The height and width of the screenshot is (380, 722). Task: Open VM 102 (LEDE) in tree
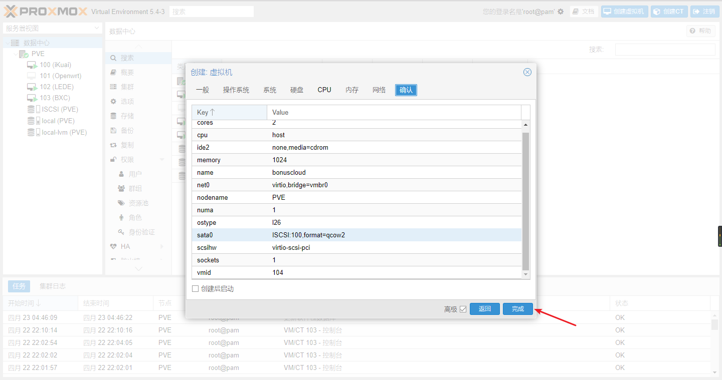(x=56, y=87)
